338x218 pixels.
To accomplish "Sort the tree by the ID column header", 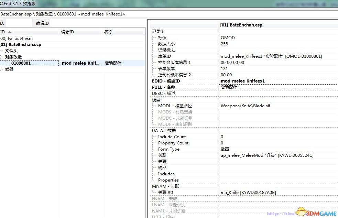I will pyautogui.click(x=29, y=32).
